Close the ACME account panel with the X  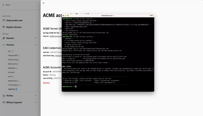point(44,3)
